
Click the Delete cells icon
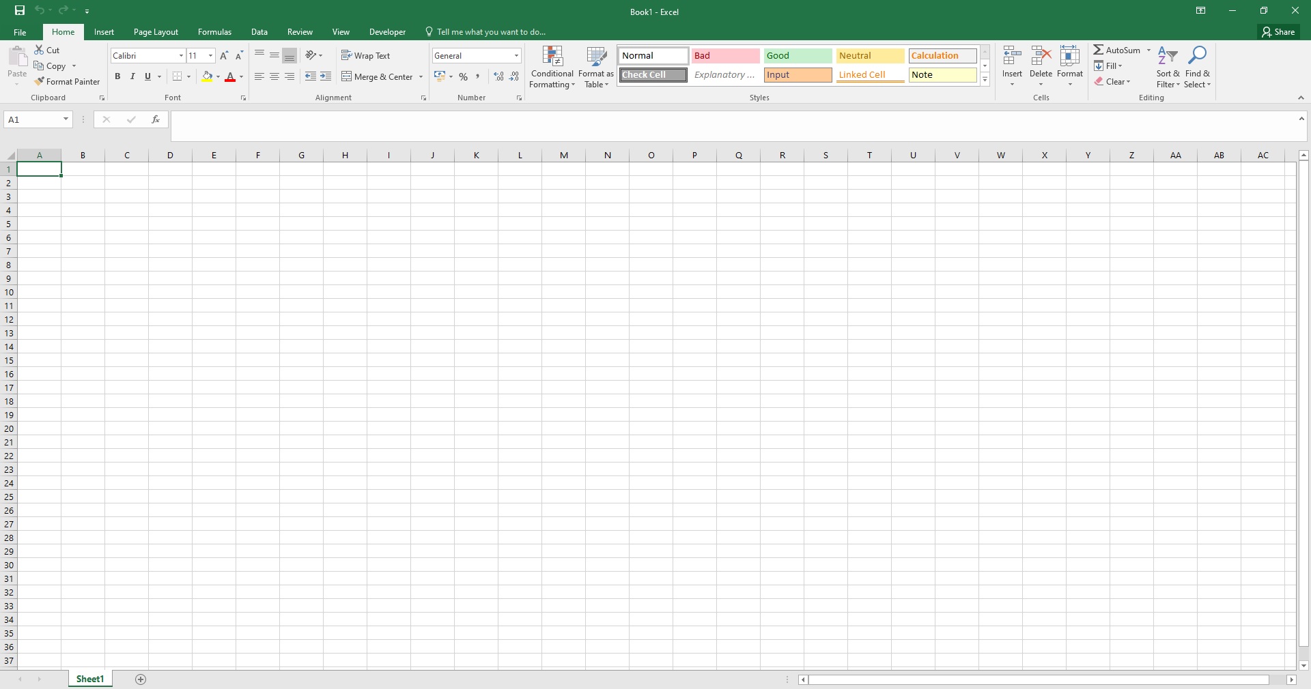[1041, 57]
